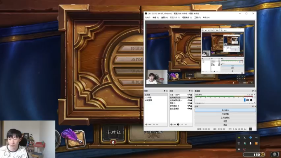Undock the Sources panel
The width and height of the screenshot is (281, 158).
tap(190, 91)
